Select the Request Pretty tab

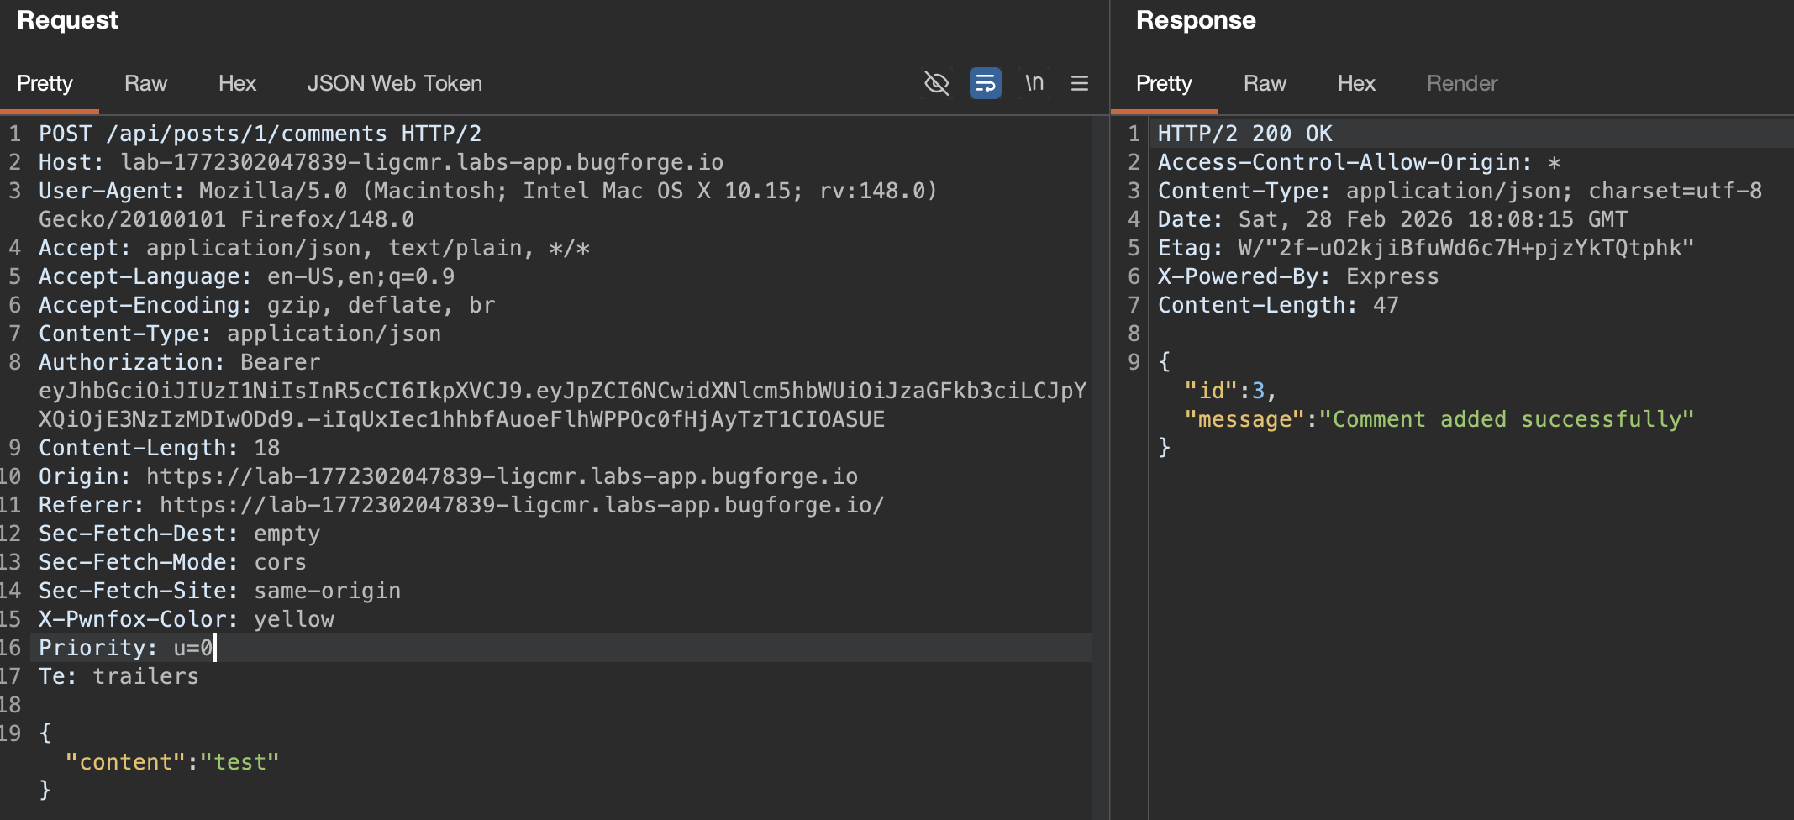click(x=45, y=83)
